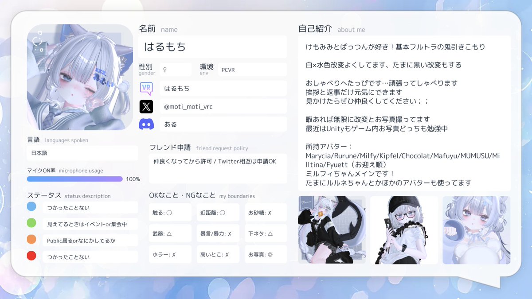Click the 名前 name heading
This screenshot has height=299, width=532.
coord(158,29)
